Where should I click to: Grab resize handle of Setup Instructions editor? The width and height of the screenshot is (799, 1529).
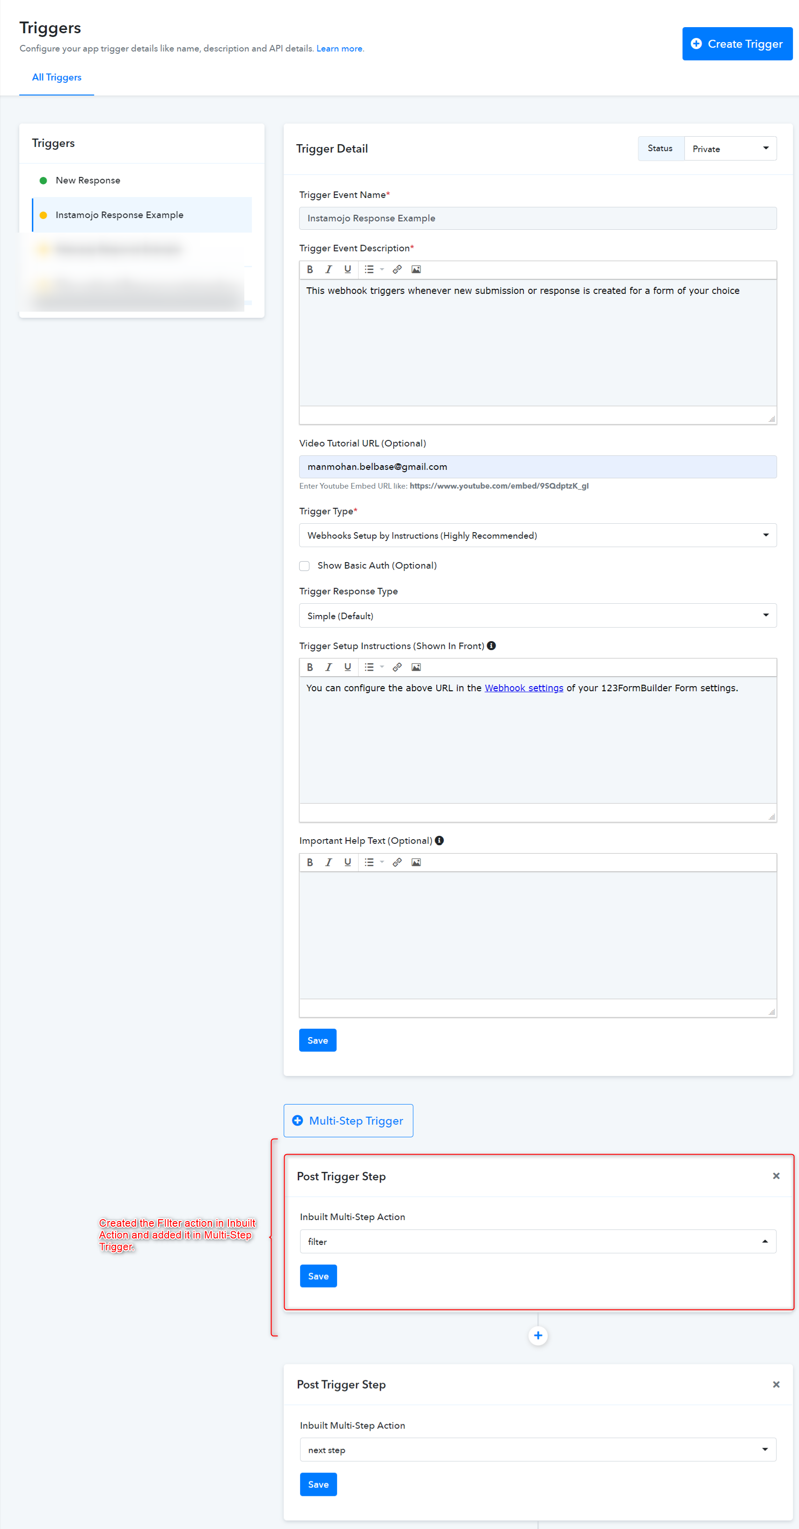772,817
